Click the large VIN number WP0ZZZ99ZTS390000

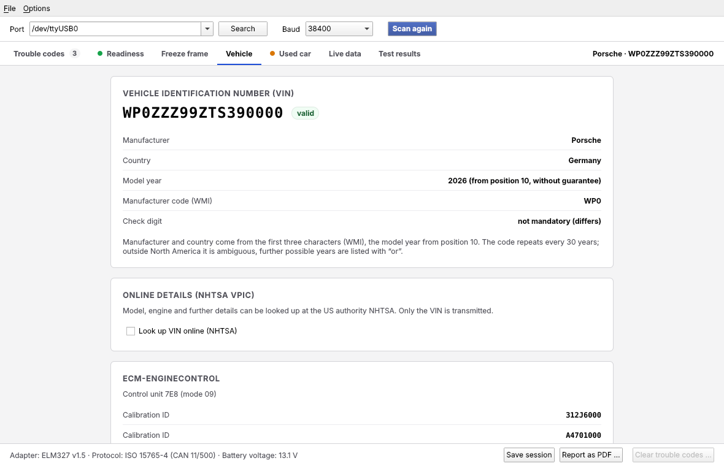[202, 113]
